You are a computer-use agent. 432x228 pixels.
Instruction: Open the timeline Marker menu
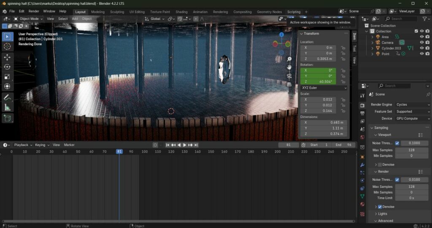coord(69,145)
